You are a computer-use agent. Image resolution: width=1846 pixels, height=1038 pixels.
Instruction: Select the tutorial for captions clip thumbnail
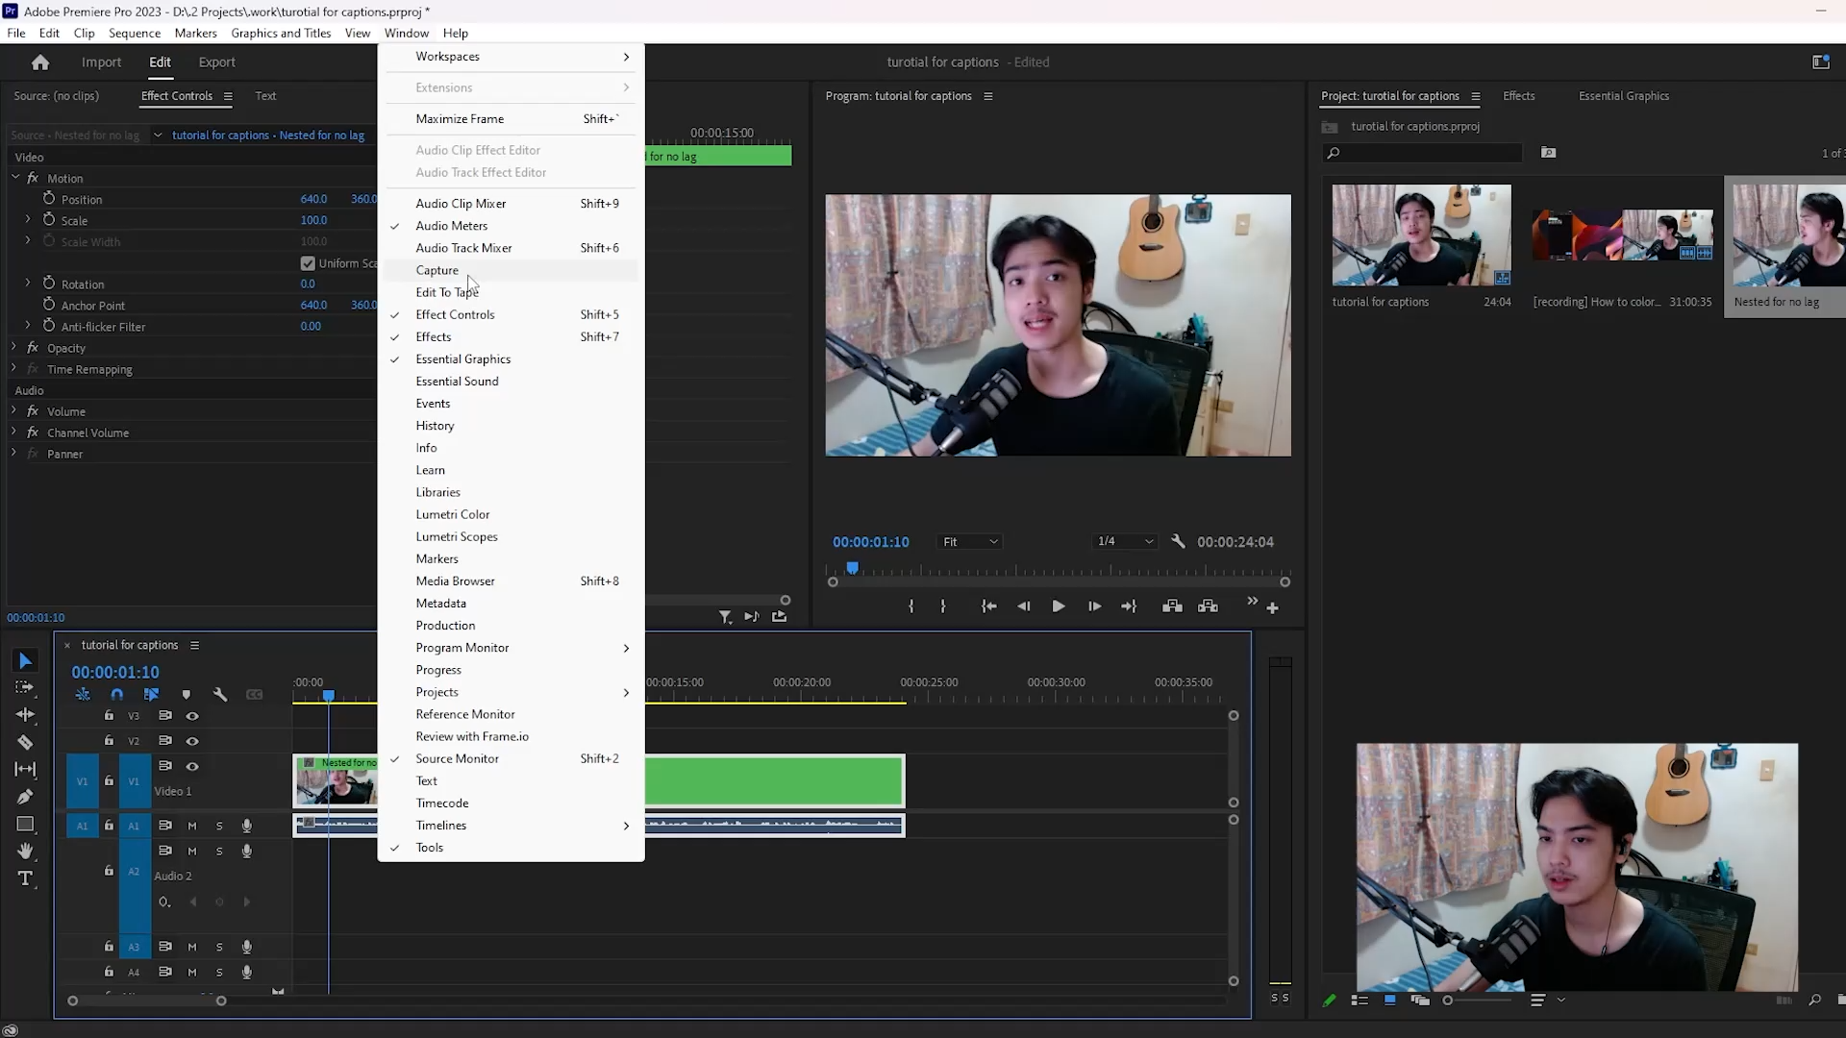click(1420, 235)
